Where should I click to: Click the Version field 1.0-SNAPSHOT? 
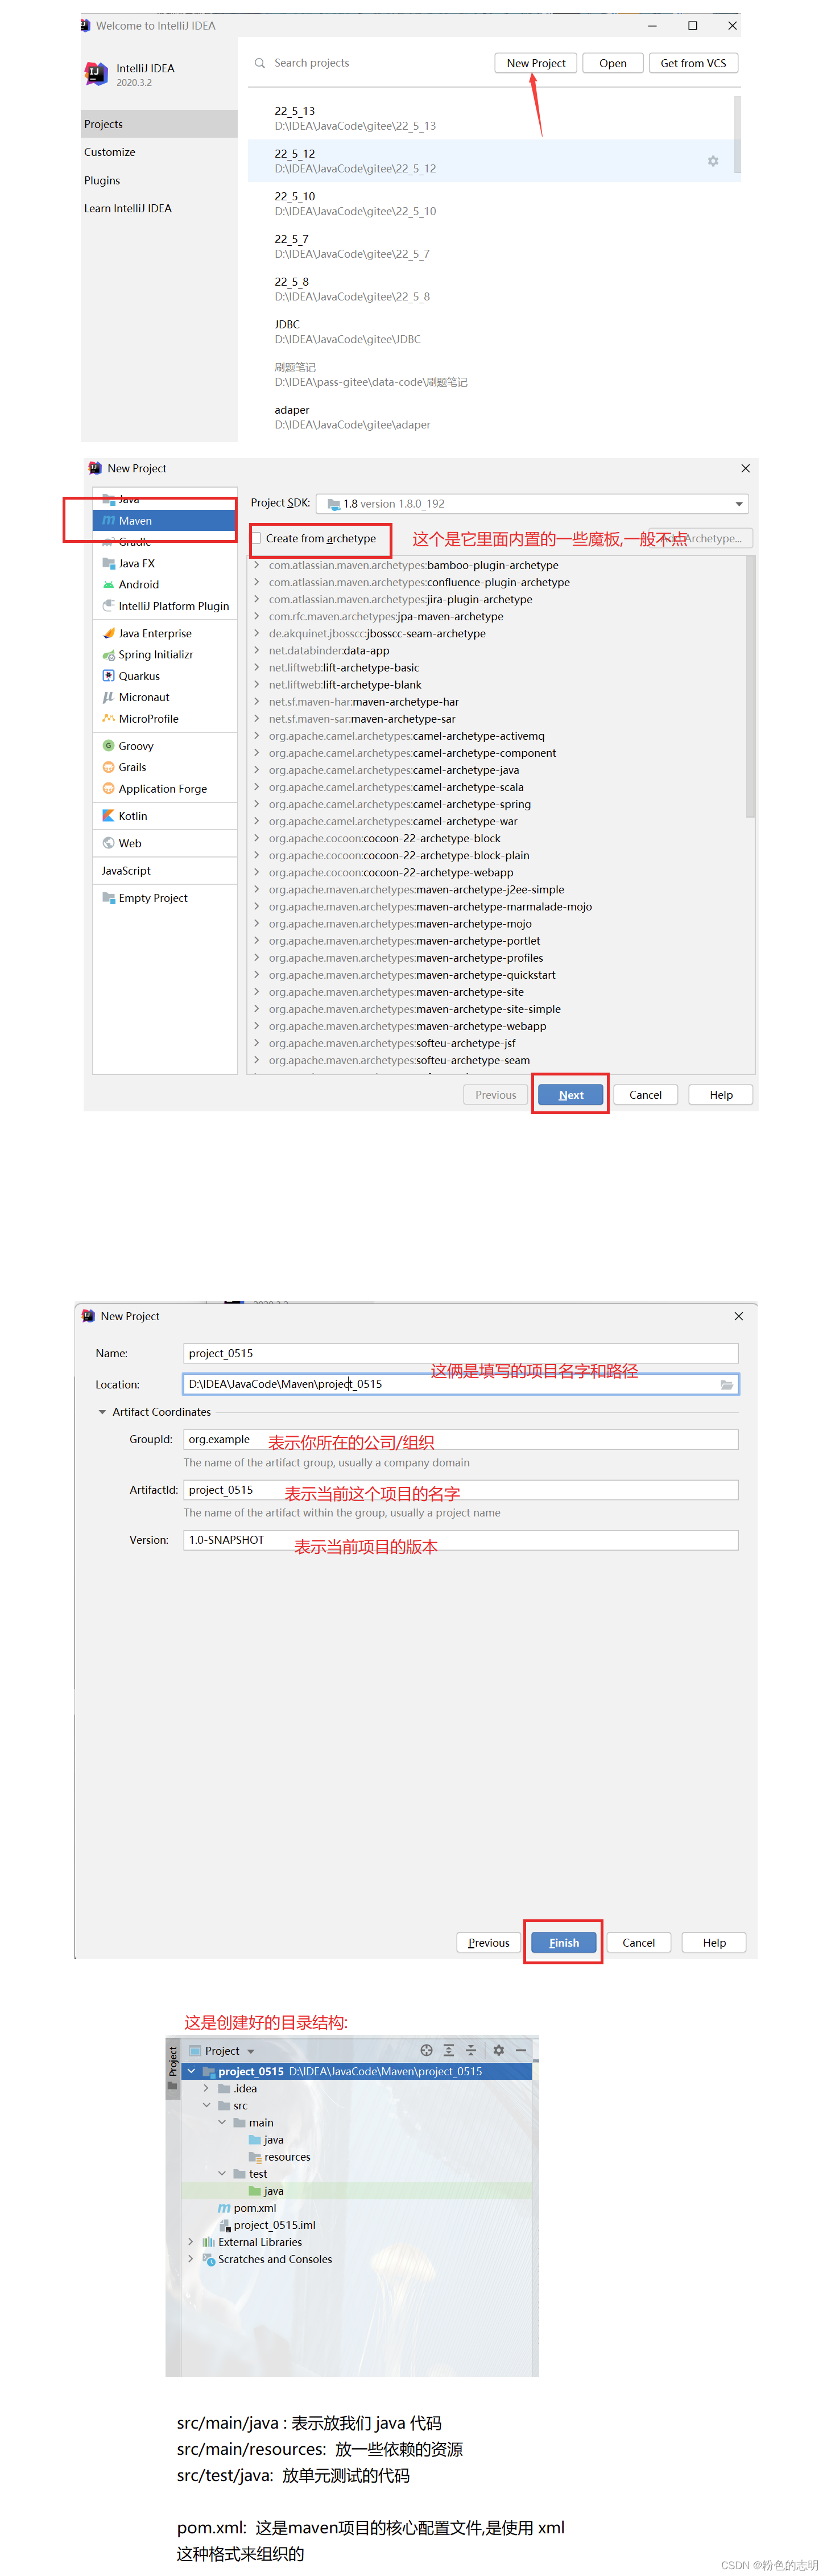[461, 1540]
